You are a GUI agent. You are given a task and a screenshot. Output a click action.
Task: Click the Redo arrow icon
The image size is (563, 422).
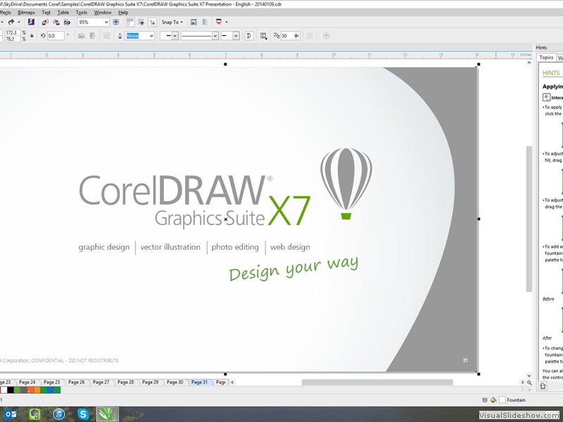(11, 22)
